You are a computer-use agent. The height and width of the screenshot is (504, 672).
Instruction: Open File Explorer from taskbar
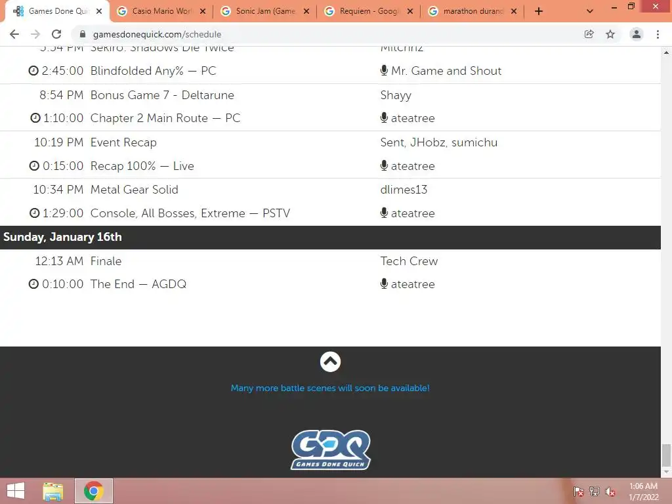point(53,491)
